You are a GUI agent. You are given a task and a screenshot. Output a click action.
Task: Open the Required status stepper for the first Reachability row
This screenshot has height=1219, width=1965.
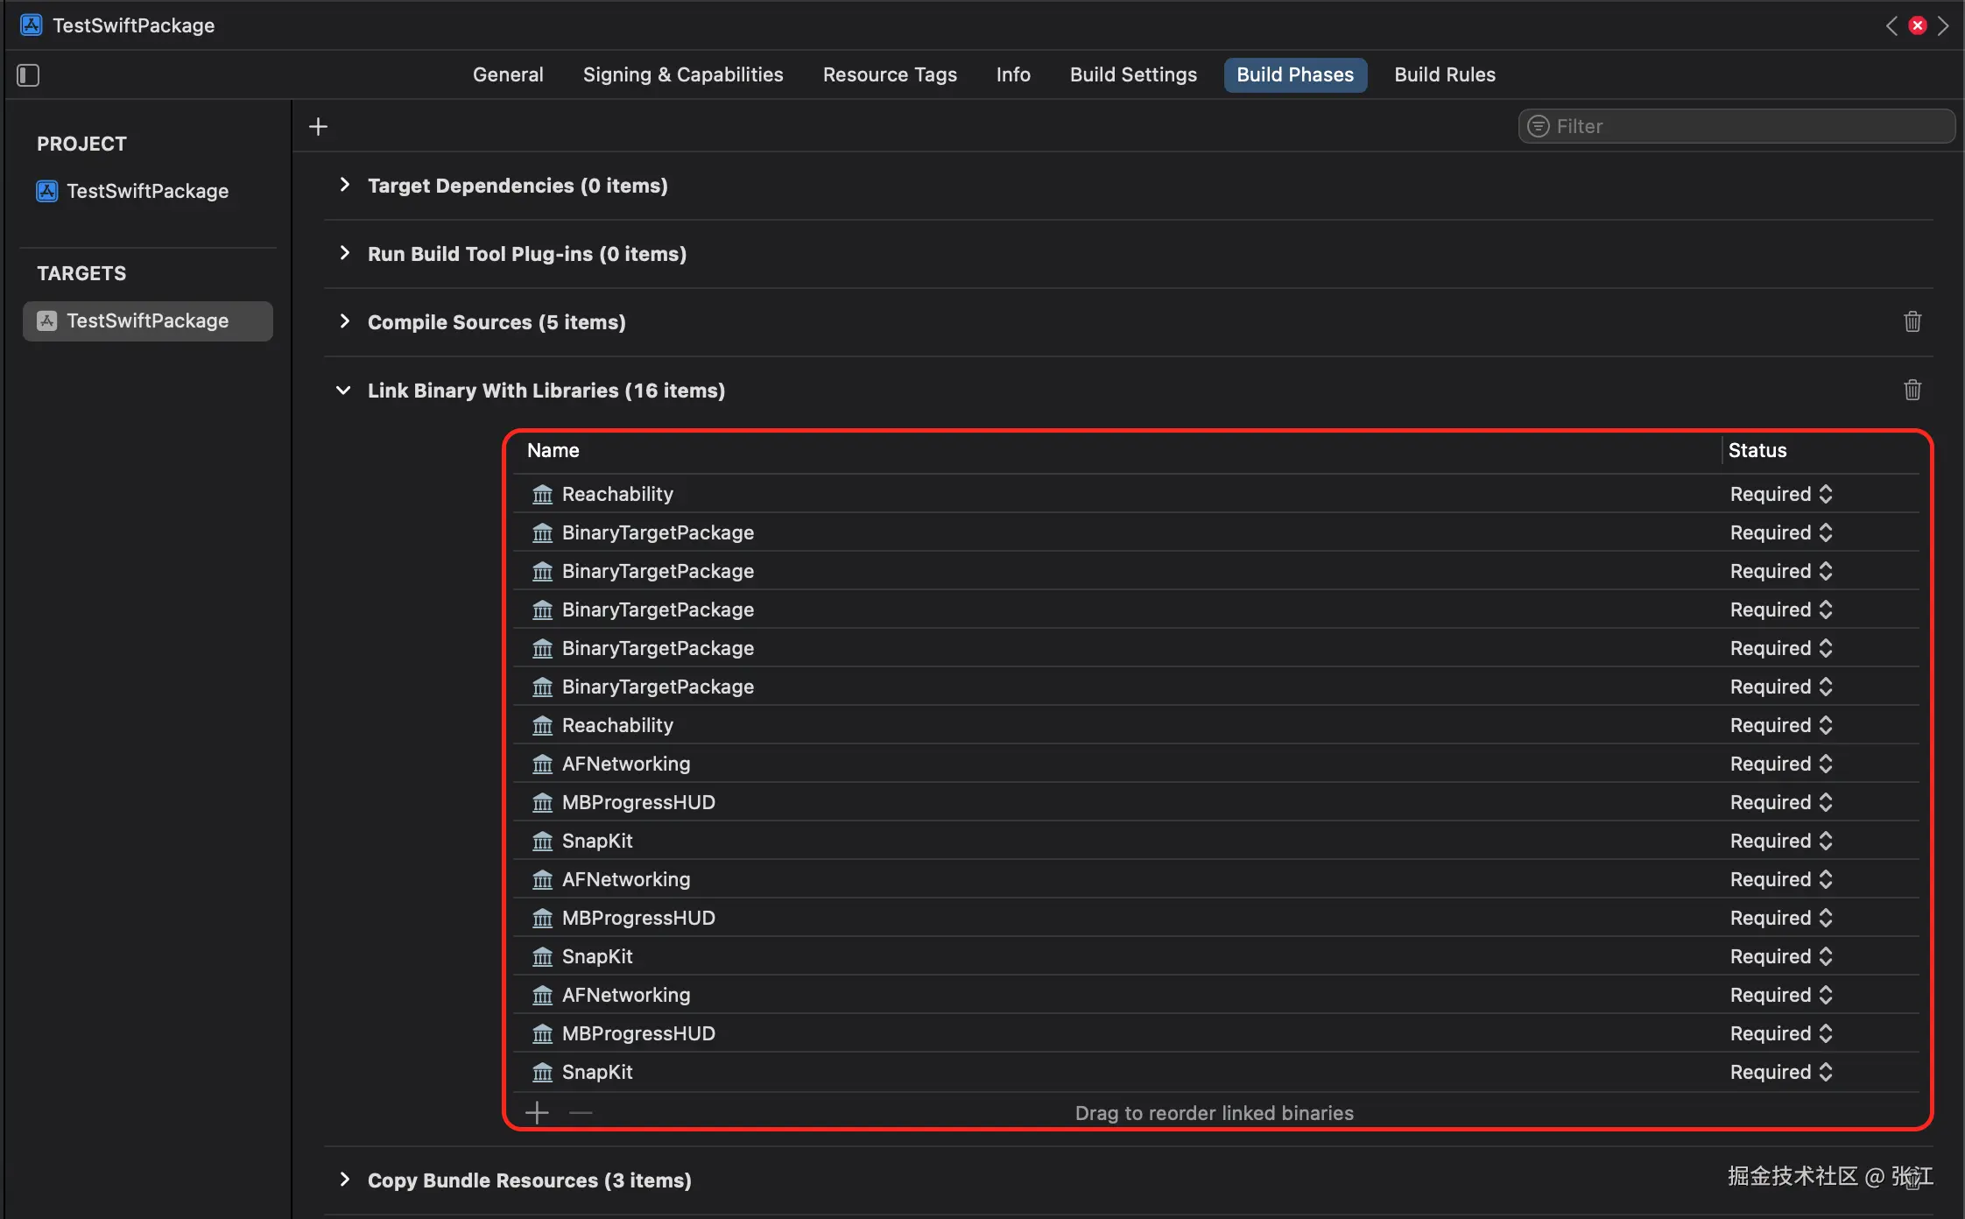pyautogui.click(x=1825, y=494)
